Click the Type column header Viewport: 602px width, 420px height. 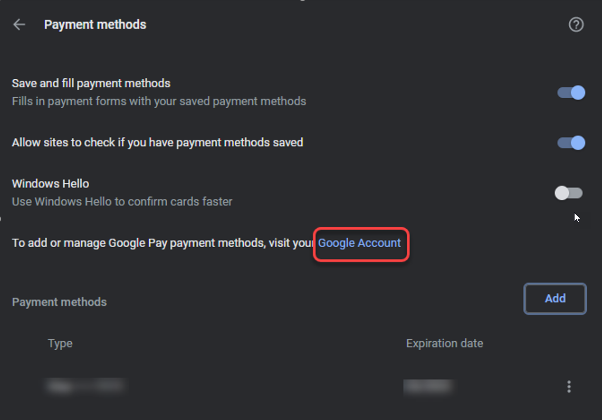[x=60, y=343]
